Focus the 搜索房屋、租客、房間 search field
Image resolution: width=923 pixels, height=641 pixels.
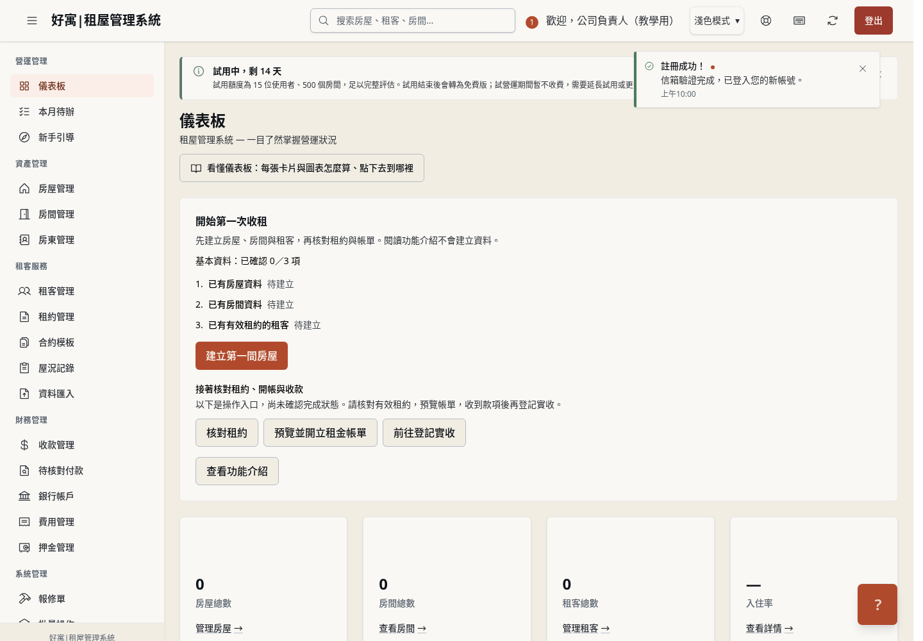[413, 21]
